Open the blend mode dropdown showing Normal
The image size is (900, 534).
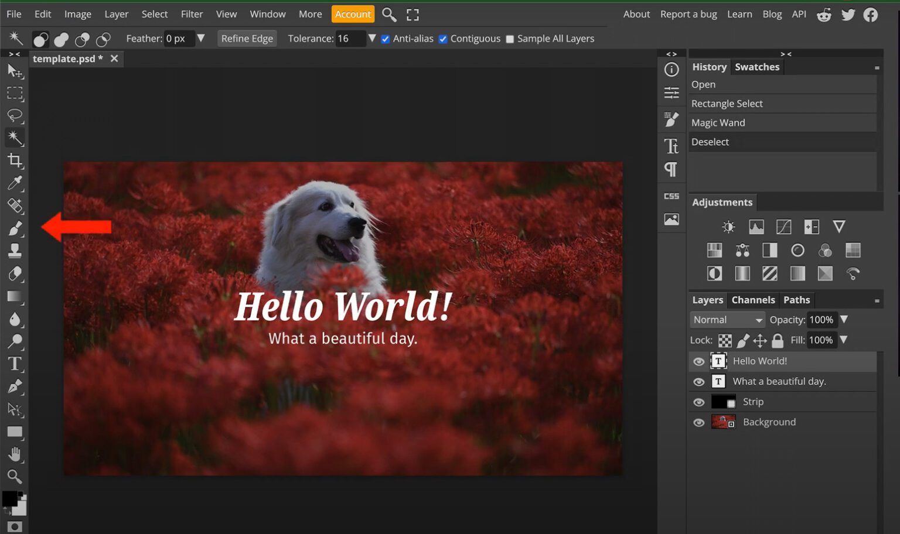tap(727, 320)
